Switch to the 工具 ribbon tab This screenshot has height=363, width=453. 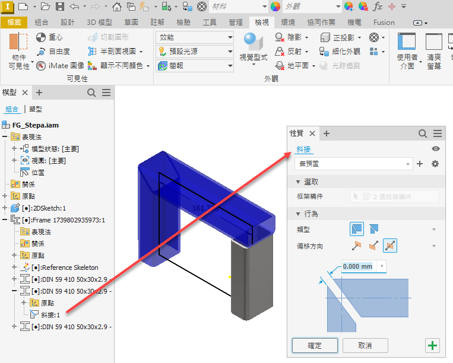pyautogui.click(x=210, y=22)
